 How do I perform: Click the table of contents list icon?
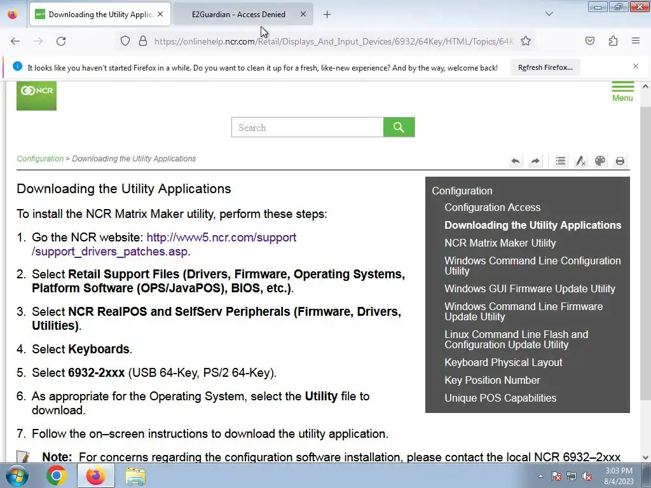[x=561, y=161]
